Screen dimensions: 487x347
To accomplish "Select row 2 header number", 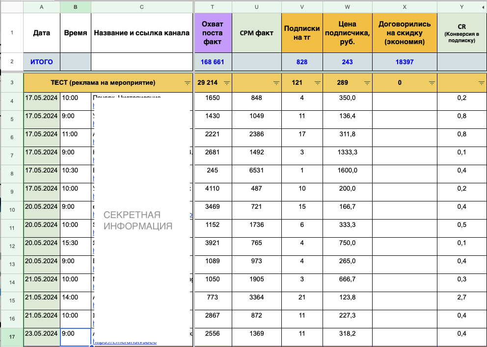I will [x=12, y=61].
